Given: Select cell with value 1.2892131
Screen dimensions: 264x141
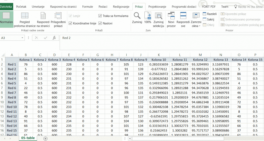Looking at the screenshot, I should point(180,93).
